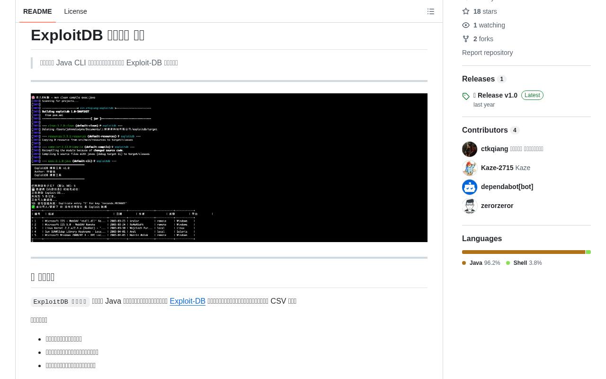The height and width of the screenshot is (379, 606).
Task: Click the ExploitDB inline code snippet
Action: click(x=60, y=302)
